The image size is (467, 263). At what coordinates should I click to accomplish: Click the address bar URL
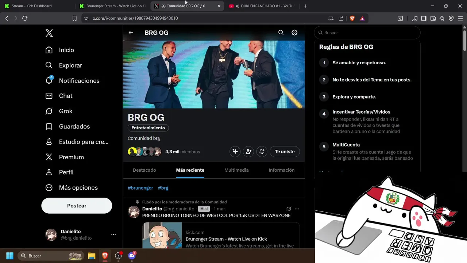coord(135,18)
